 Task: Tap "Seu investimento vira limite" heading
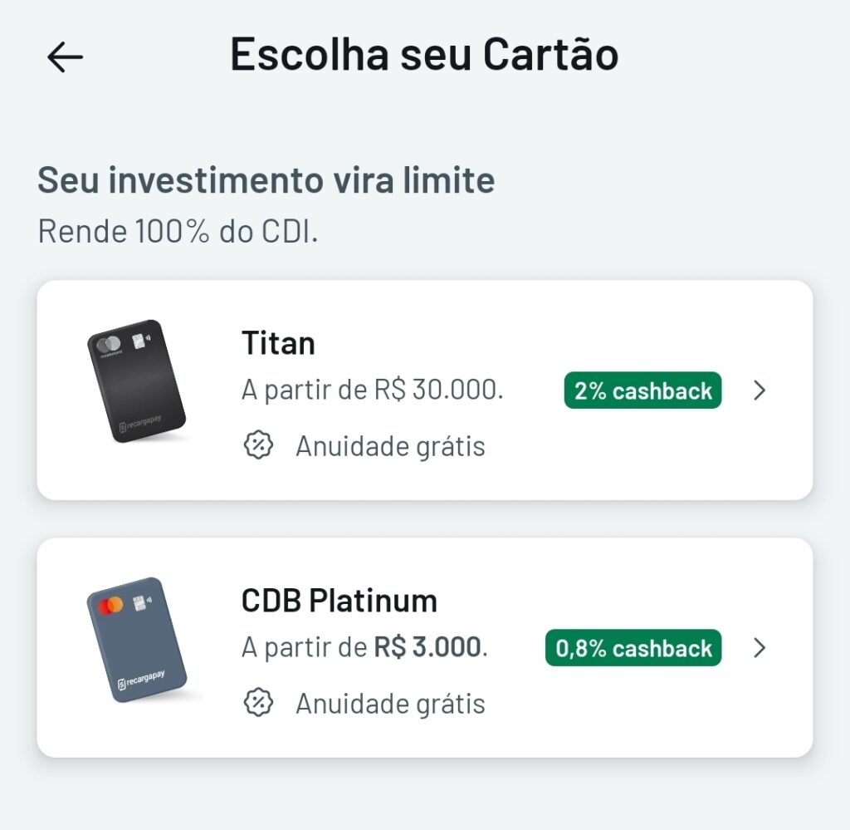(x=266, y=179)
